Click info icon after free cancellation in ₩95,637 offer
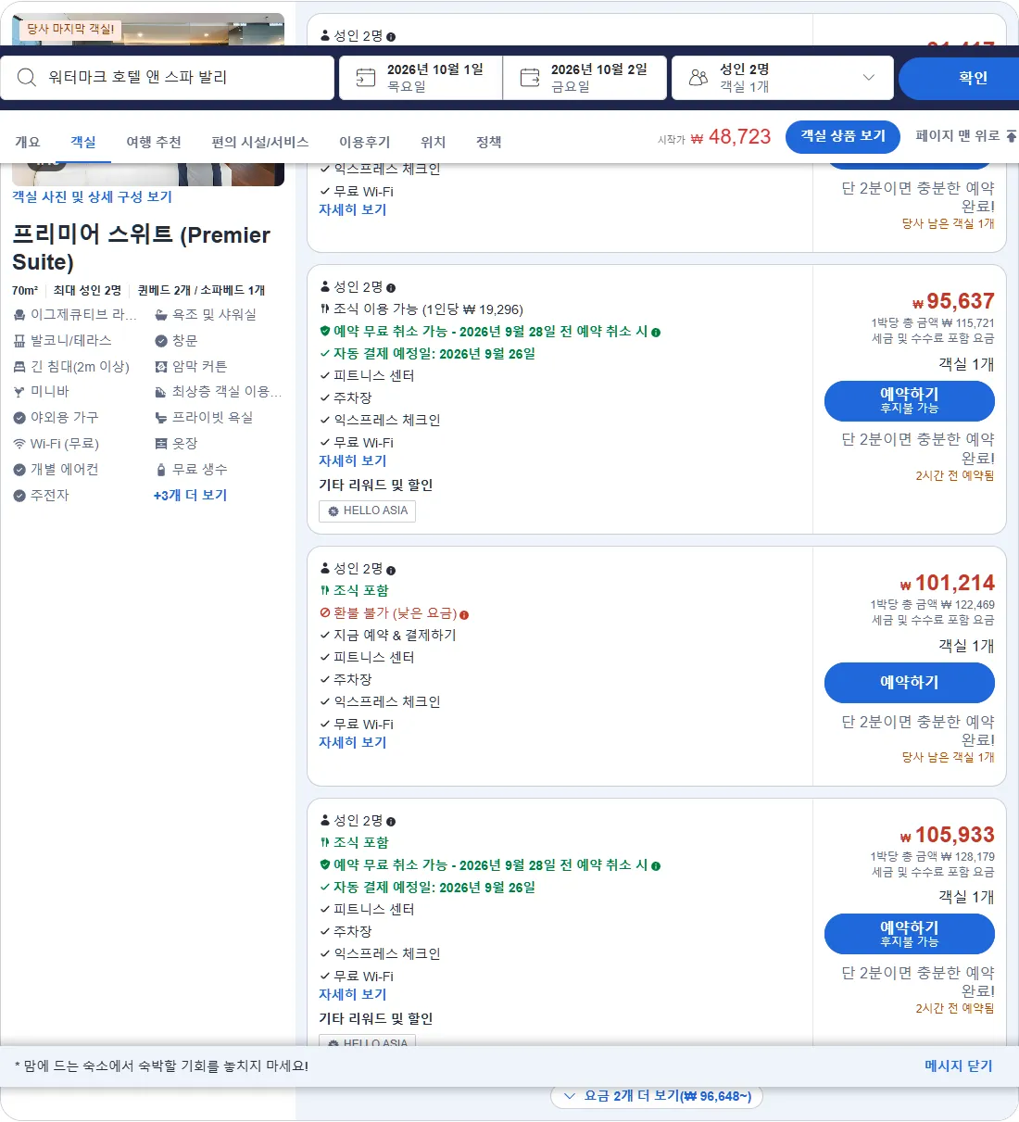The height and width of the screenshot is (1122, 1019). 656,333
